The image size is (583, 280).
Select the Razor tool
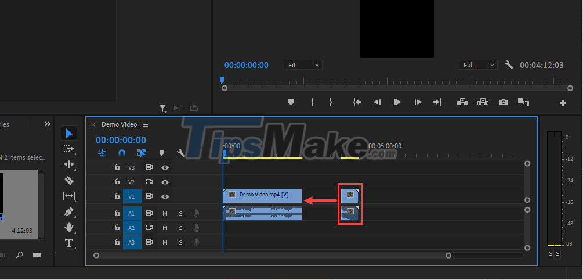tap(69, 181)
